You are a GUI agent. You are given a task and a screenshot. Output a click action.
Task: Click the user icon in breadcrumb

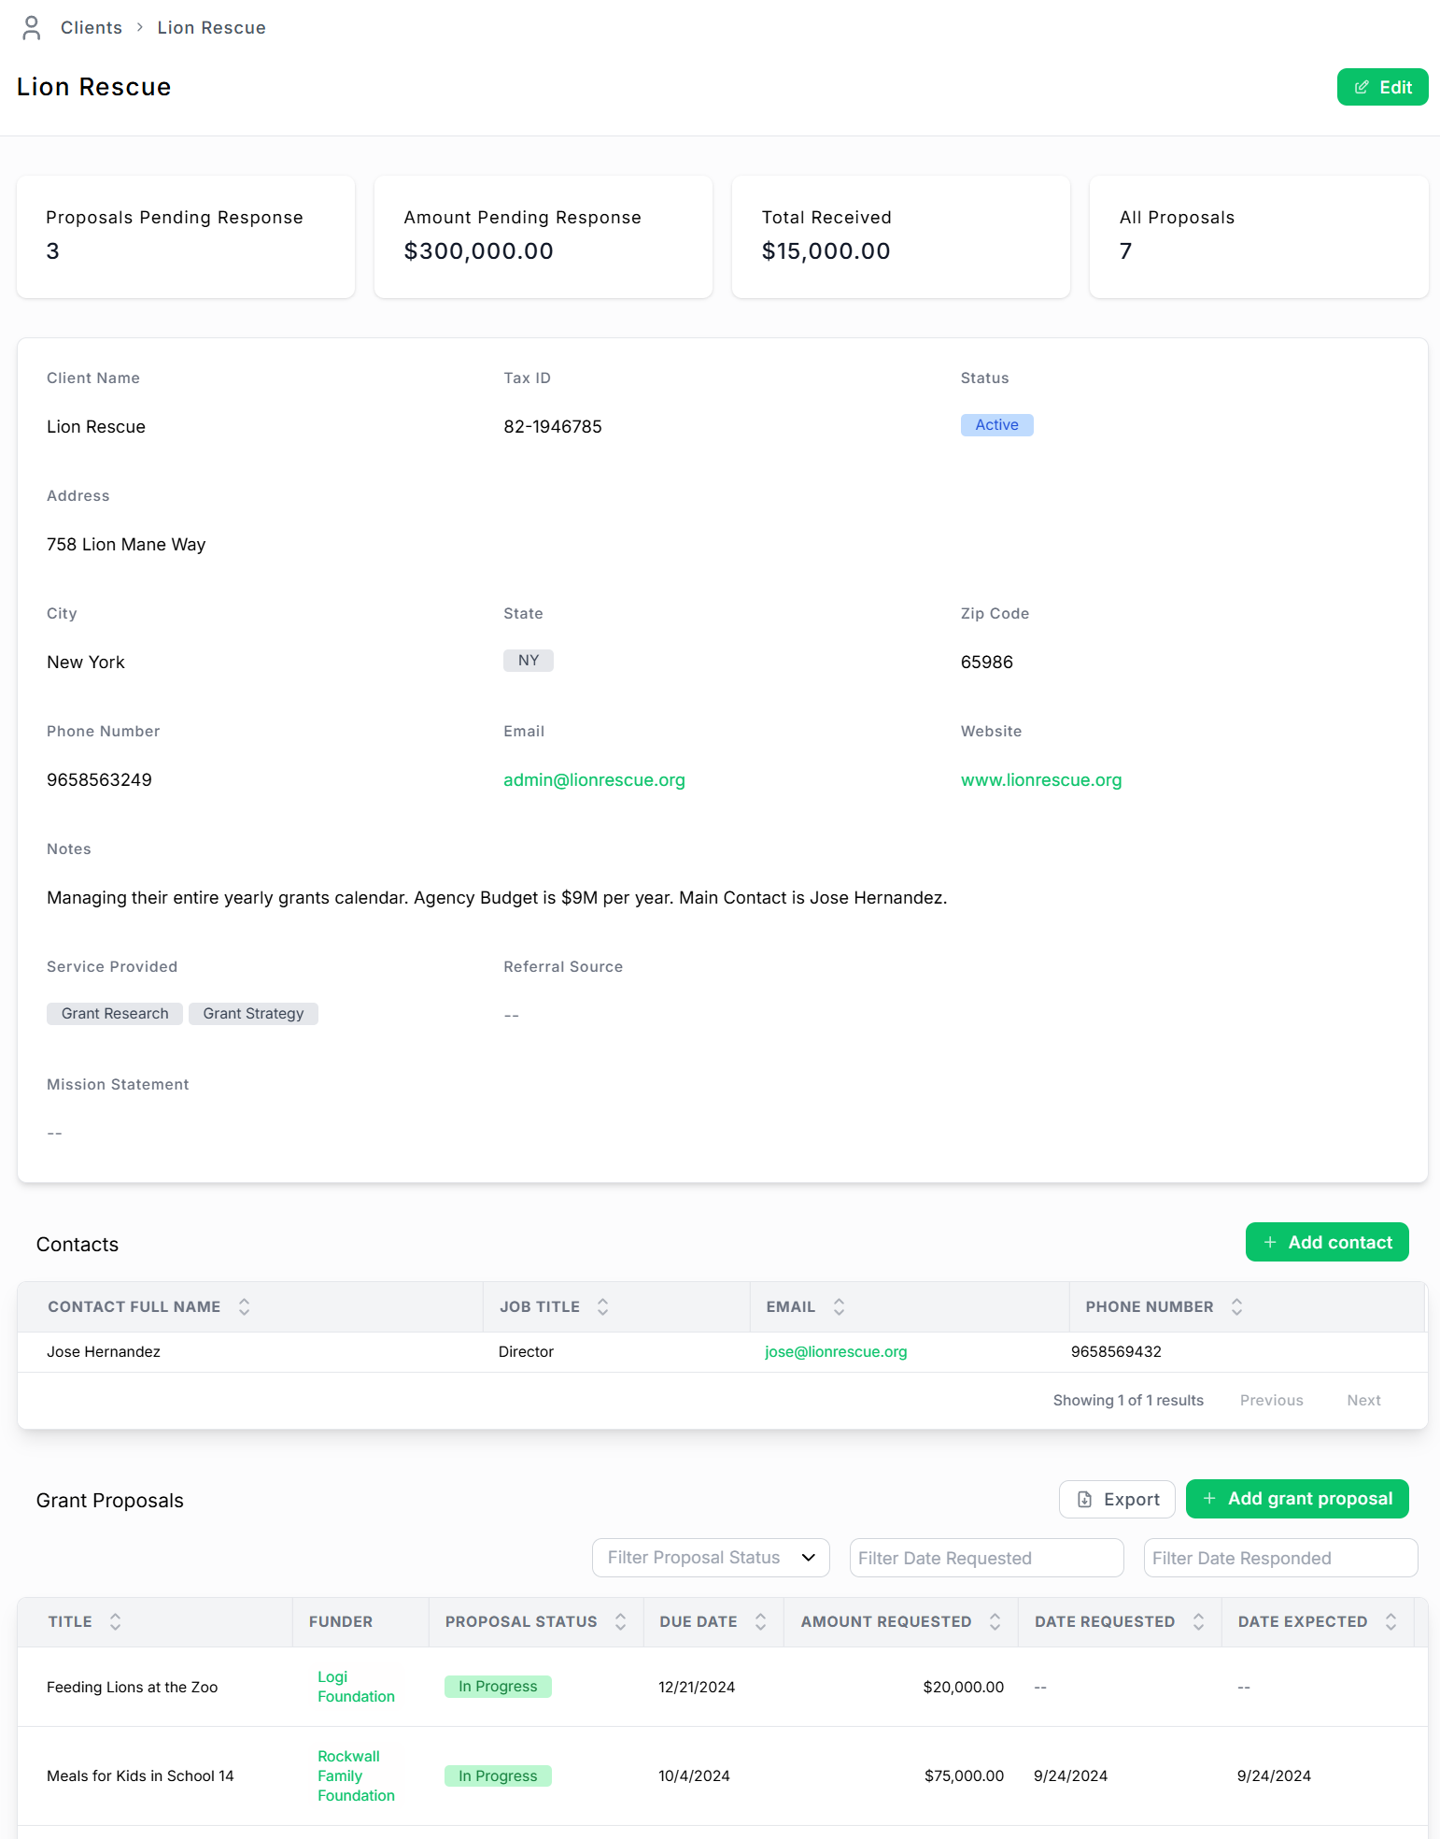point(32,28)
